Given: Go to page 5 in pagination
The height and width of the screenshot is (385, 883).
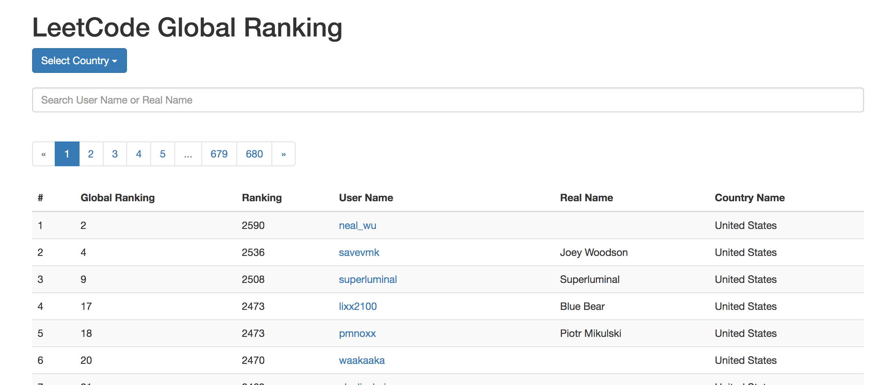Looking at the screenshot, I should pos(163,154).
